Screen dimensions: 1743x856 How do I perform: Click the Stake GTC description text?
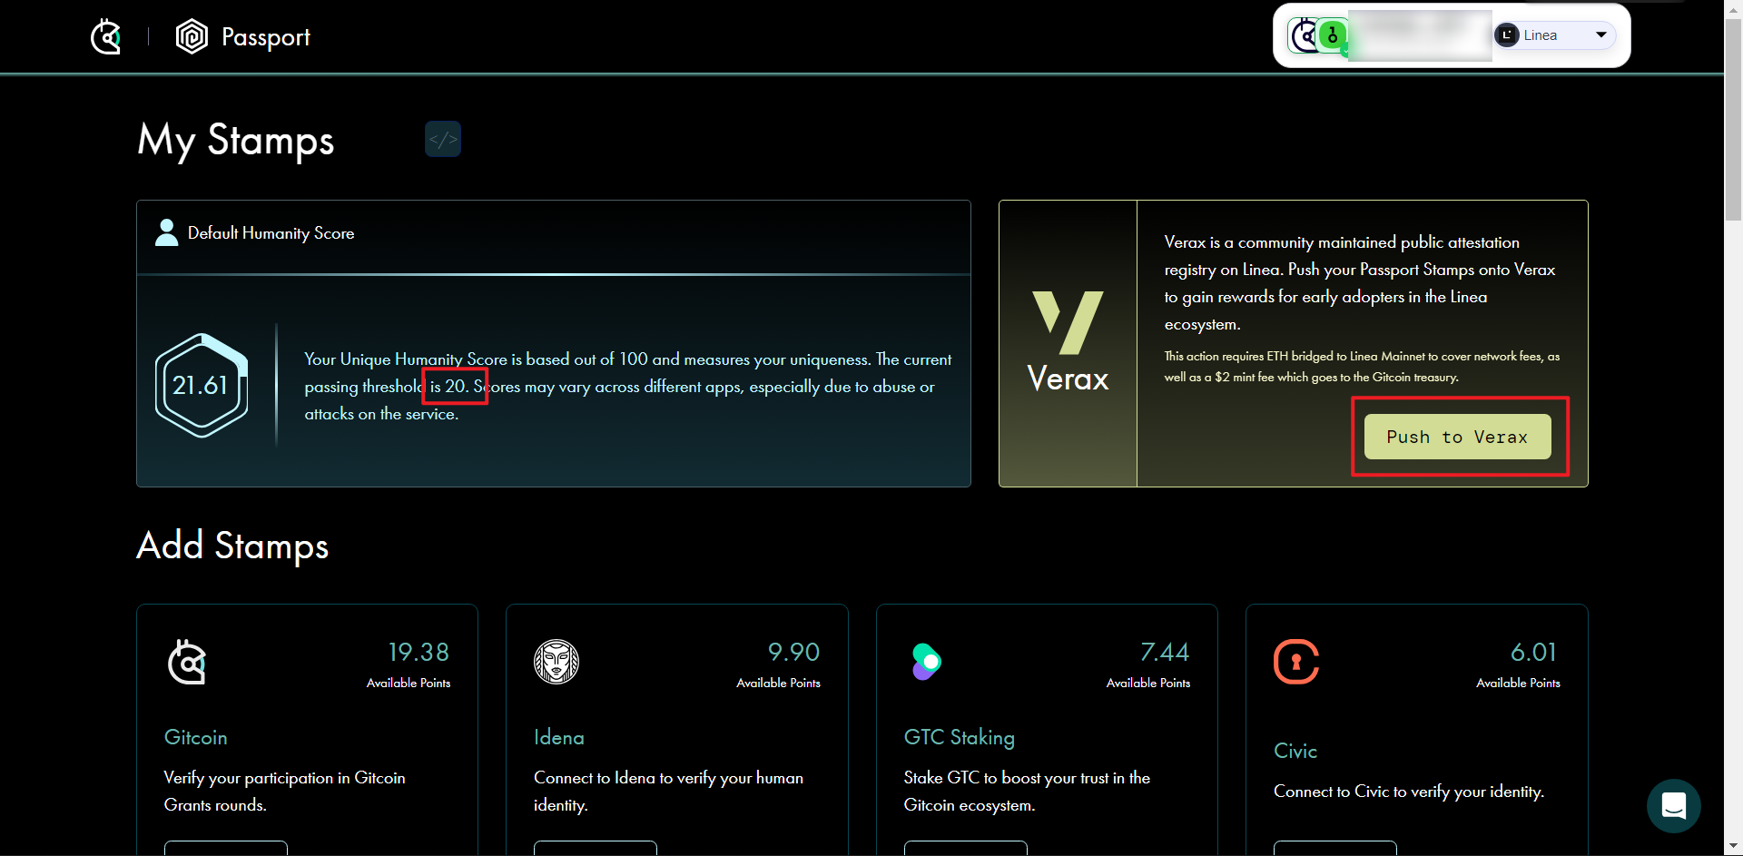1027,792
